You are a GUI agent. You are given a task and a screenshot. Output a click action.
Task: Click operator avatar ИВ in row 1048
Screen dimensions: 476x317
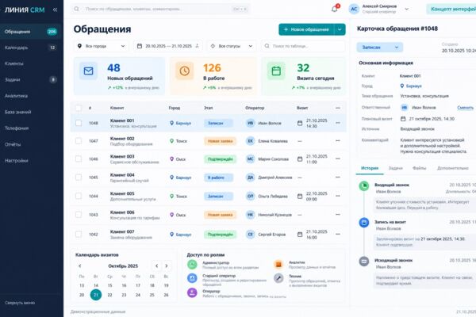(251, 123)
